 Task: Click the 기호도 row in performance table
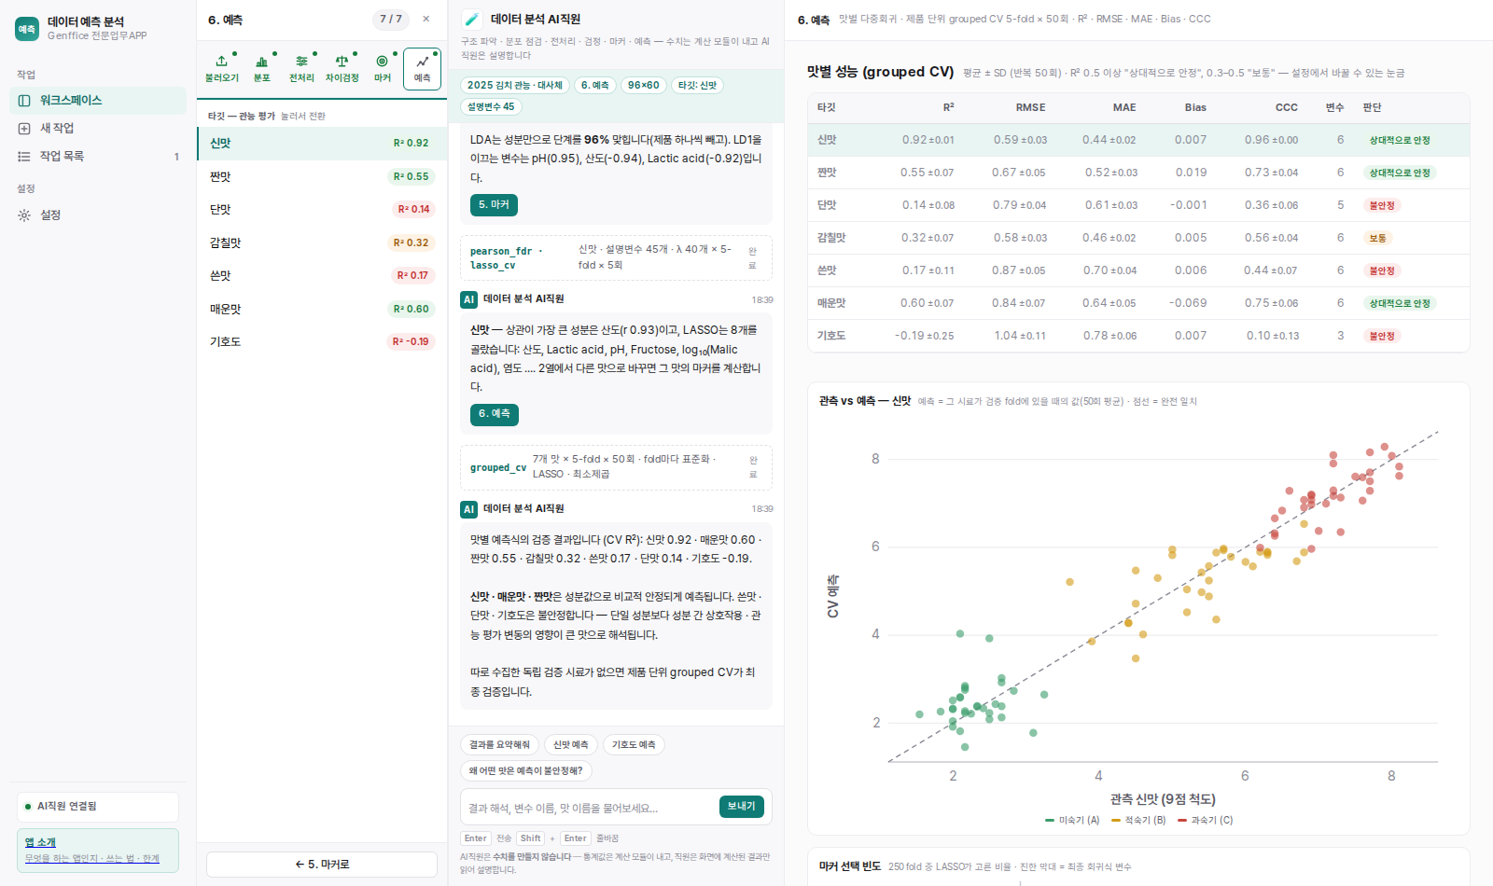pos(1138,336)
